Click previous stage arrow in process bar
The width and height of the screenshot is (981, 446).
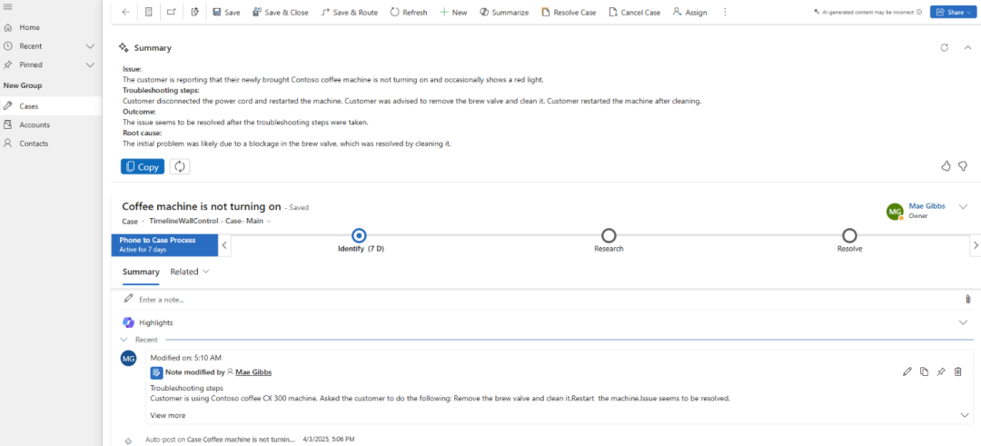coord(224,245)
